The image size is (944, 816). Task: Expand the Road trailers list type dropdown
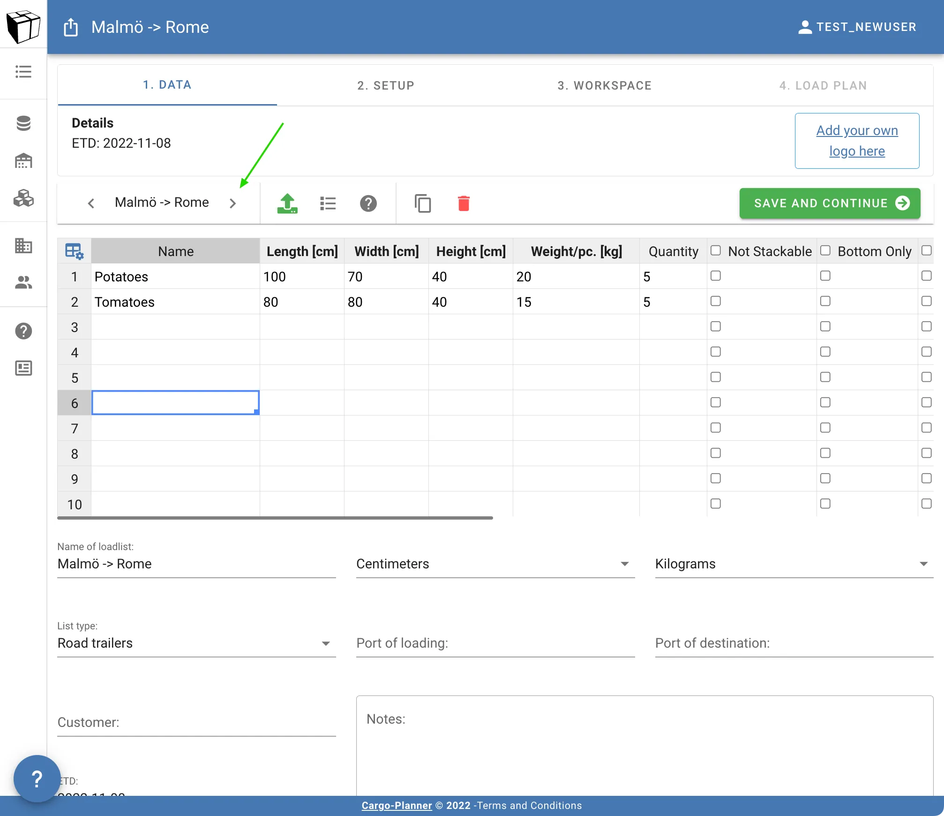coord(325,643)
